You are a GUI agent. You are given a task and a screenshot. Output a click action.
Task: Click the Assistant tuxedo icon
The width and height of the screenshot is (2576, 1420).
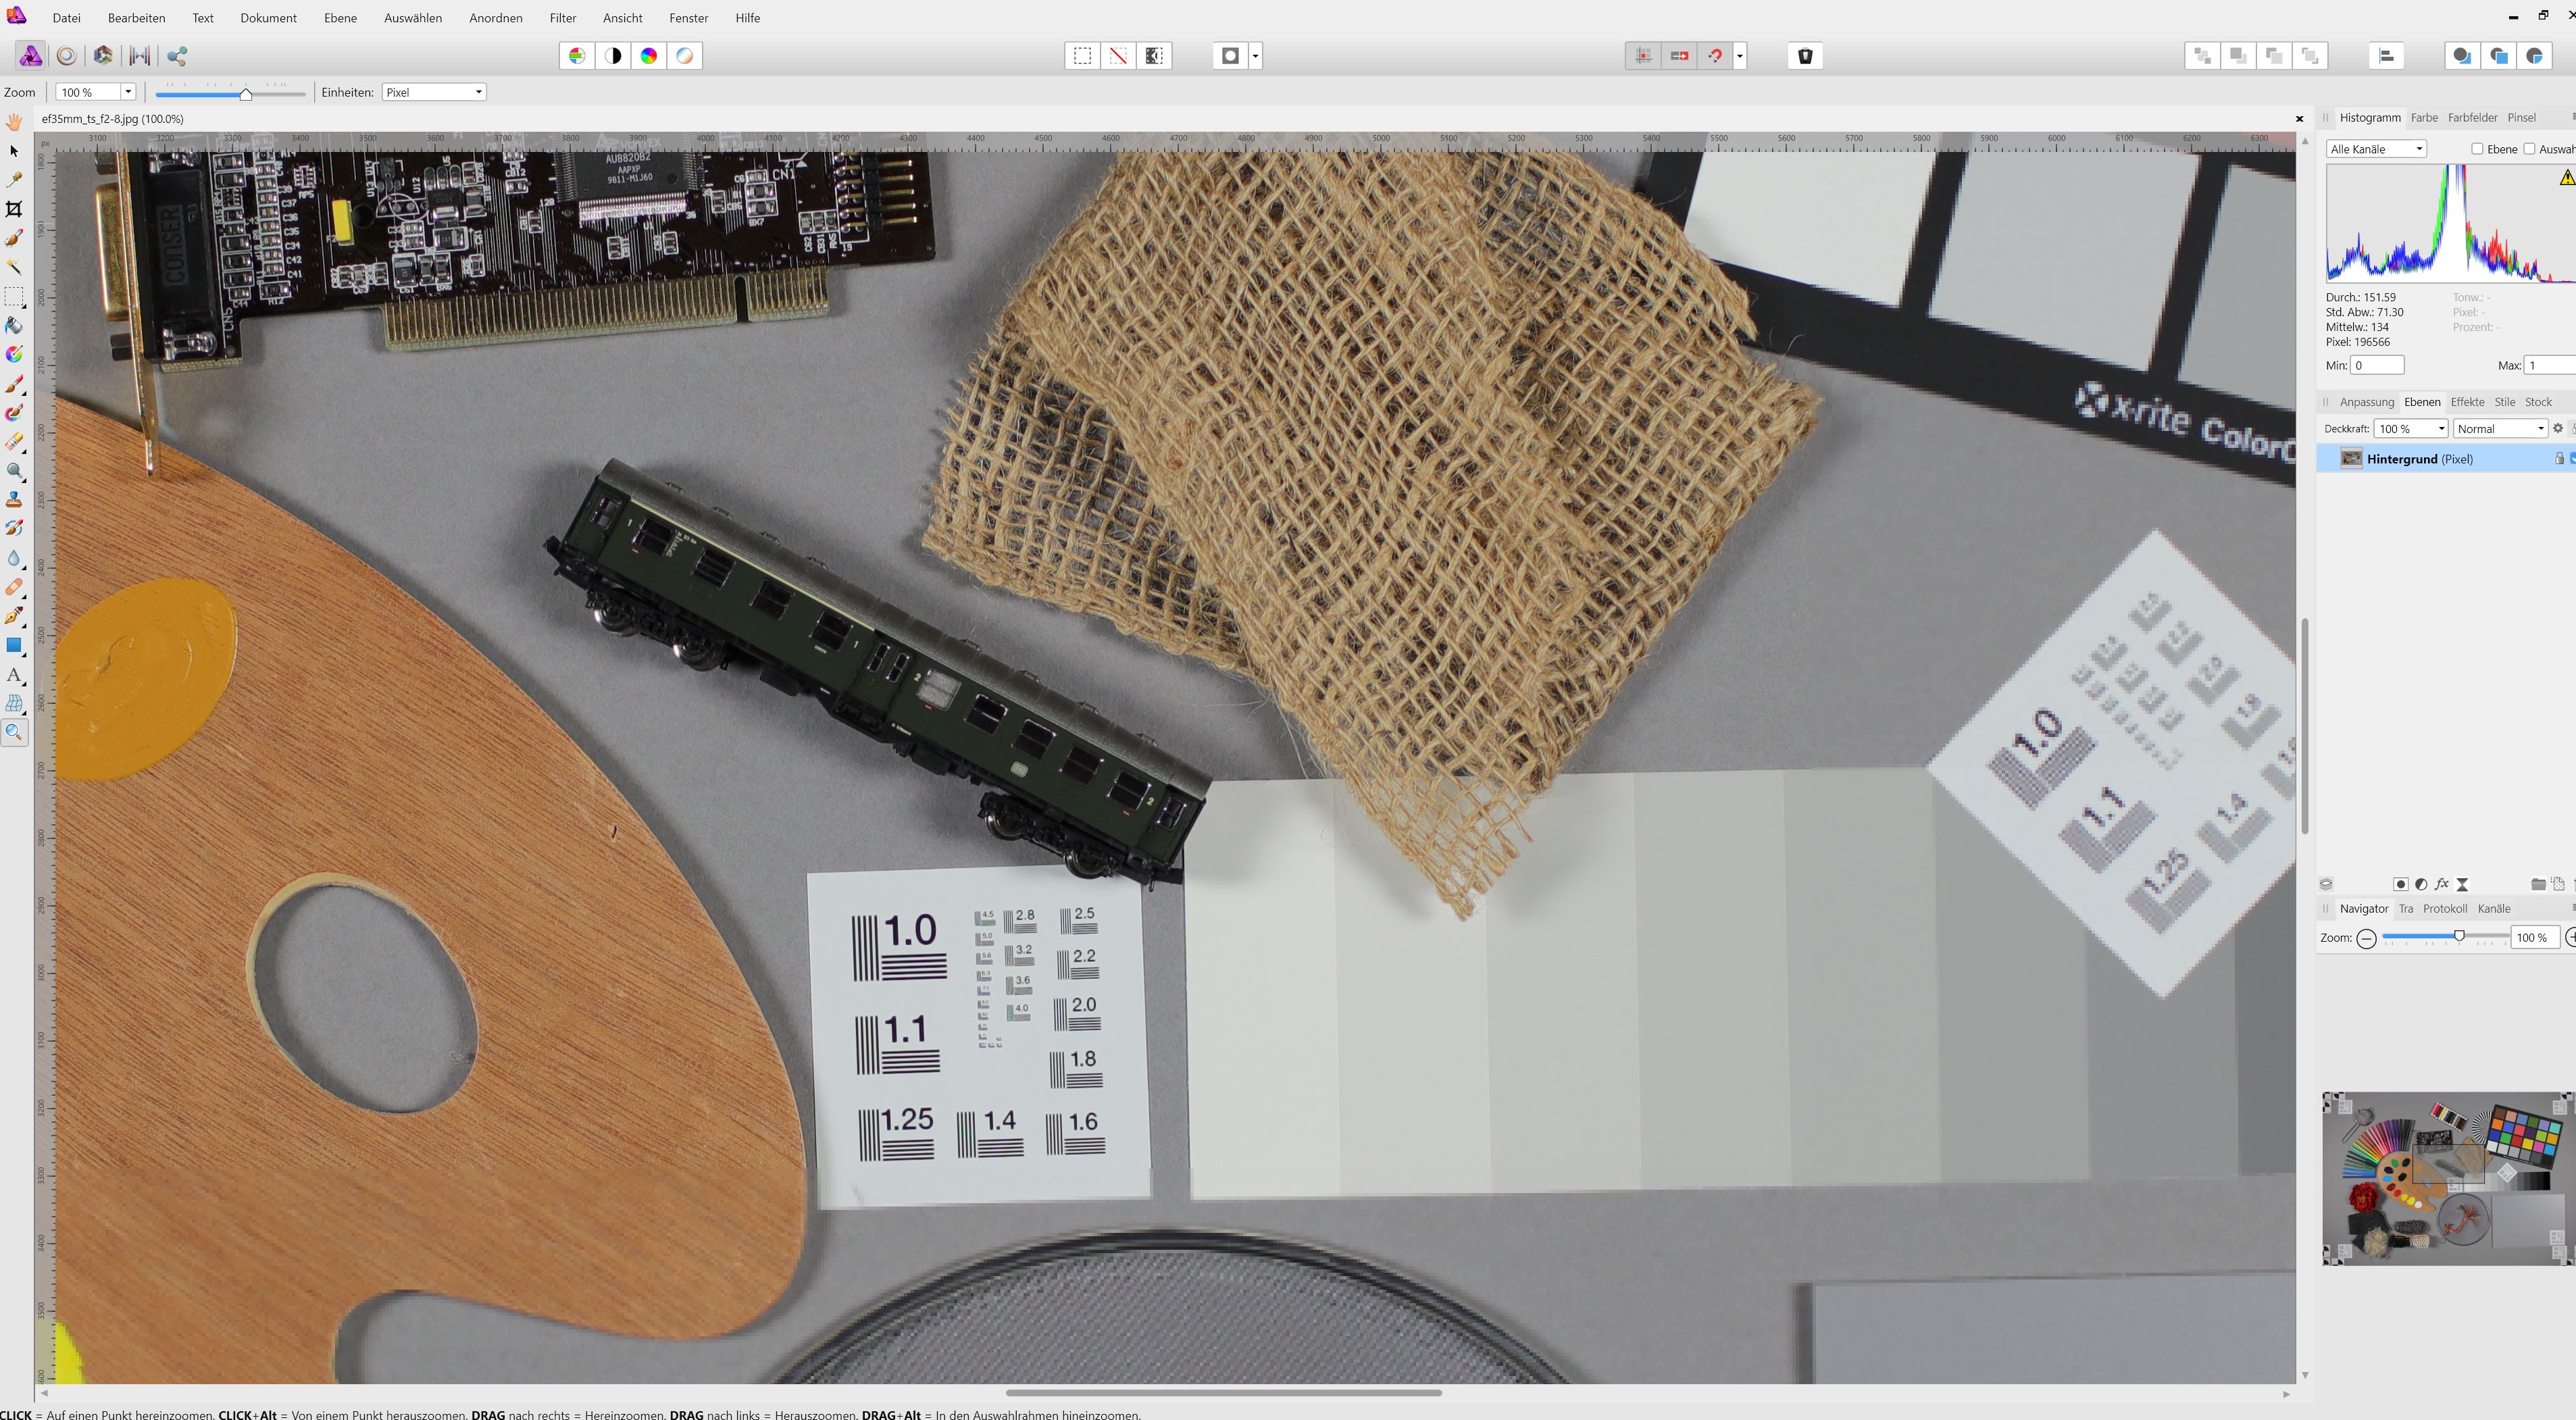(x=1805, y=56)
